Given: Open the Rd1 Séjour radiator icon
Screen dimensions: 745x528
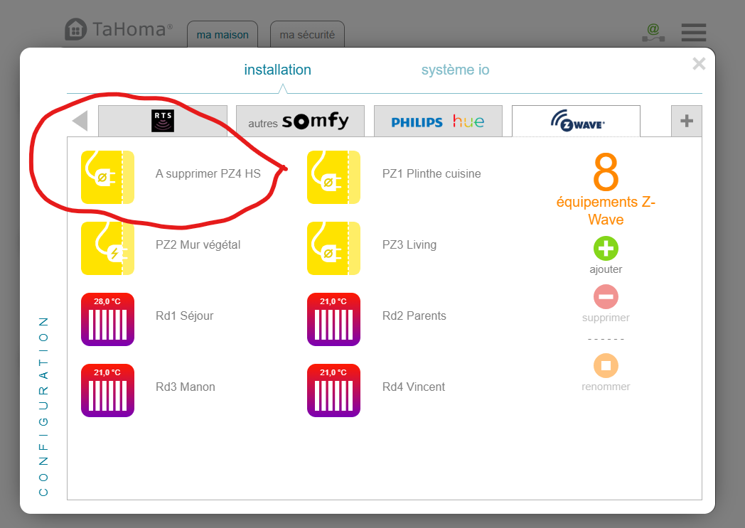Looking at the screenshot, I should click(107, 319).
